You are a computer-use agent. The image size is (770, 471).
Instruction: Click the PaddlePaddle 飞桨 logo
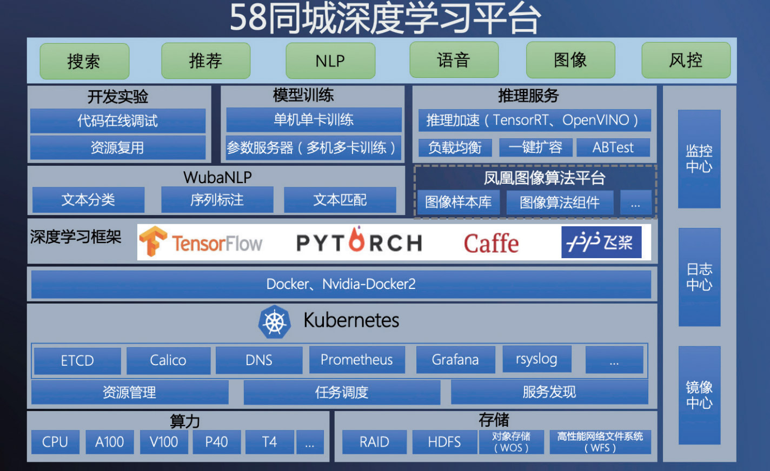[x=601, y=241]
